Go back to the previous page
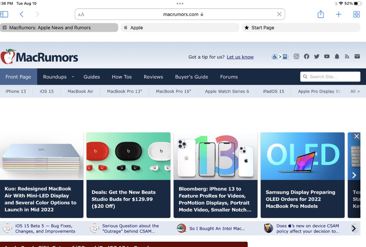 [x=21, y=14]
